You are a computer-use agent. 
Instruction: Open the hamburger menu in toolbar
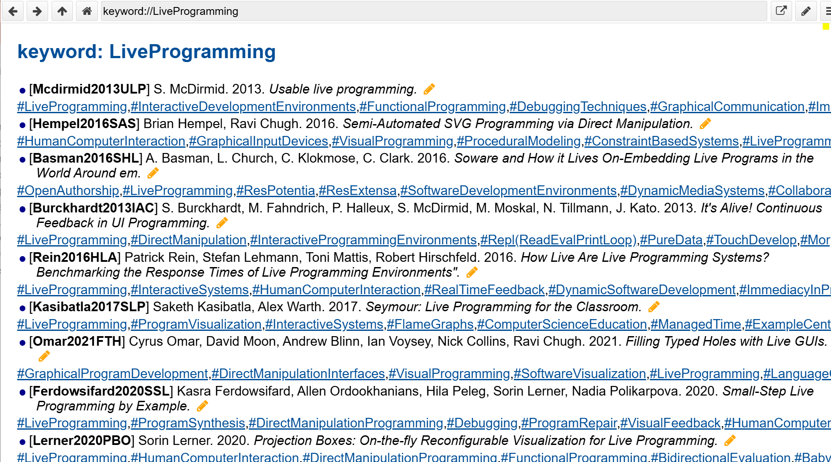(x=827, y=11)
